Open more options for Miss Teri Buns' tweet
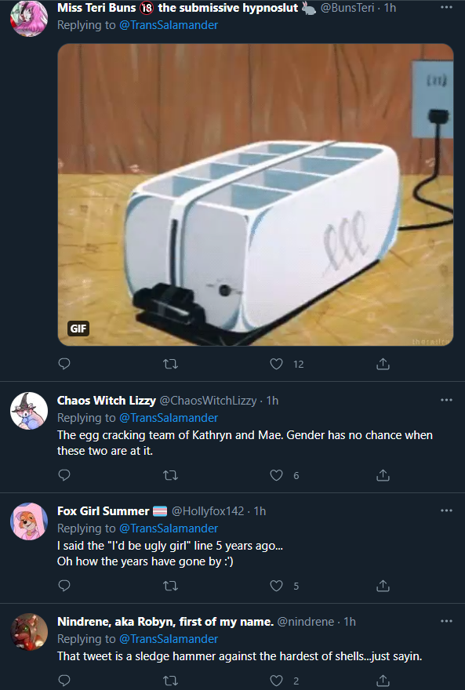The height and width of the screenshot is (690, 465). point(446,8)
